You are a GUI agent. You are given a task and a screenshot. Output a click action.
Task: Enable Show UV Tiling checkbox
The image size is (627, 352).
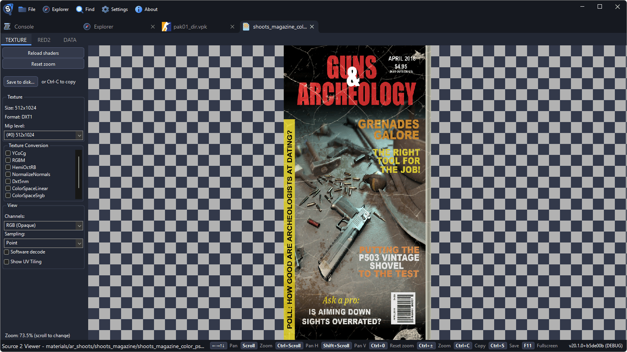tap(6, 262)
